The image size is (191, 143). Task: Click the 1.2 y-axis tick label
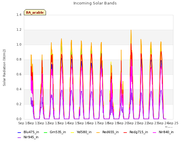click(19, 30)
